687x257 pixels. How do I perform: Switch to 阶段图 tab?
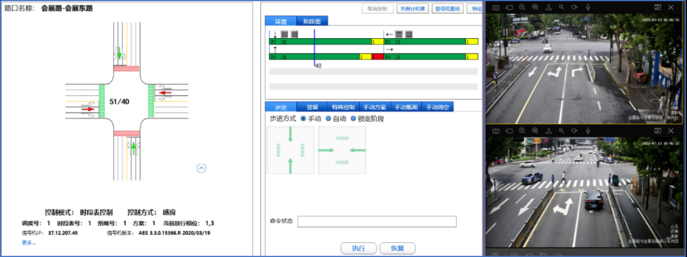click(x=313, y=21)
